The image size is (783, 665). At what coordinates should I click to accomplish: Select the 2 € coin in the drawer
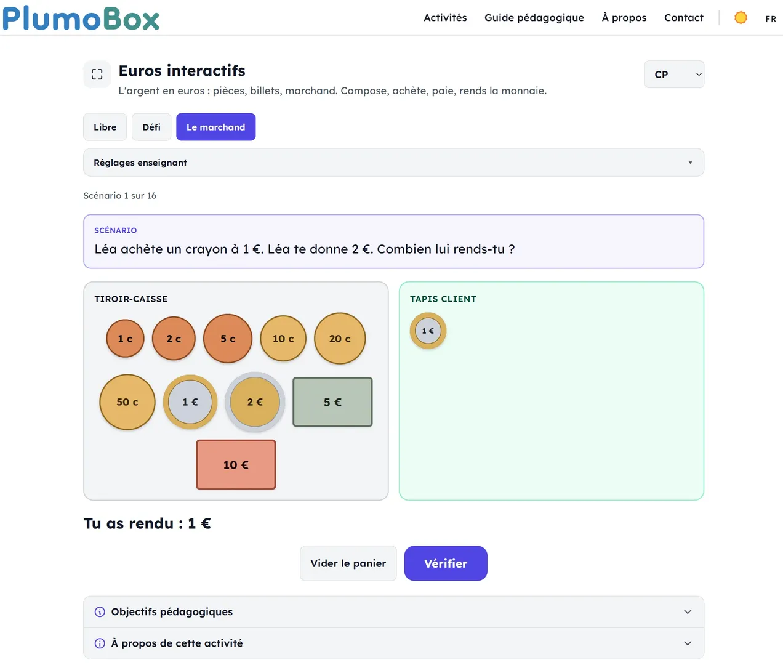pos(255,402)
